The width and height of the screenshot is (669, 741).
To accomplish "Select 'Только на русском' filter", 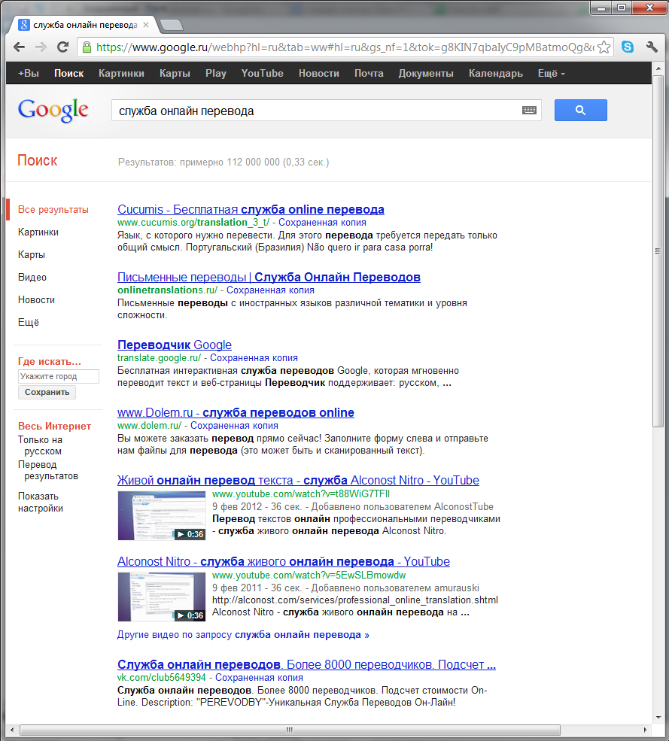I will pyautogui.click(x=40, y=445).
